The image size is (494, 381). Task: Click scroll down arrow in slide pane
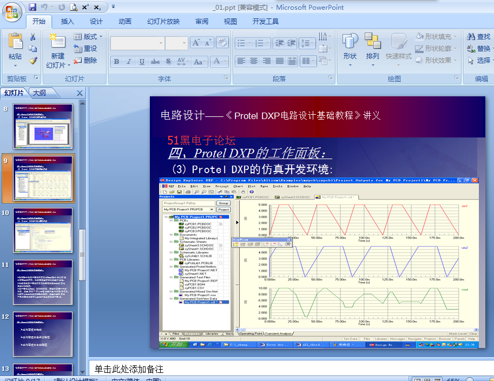(82, 372)
